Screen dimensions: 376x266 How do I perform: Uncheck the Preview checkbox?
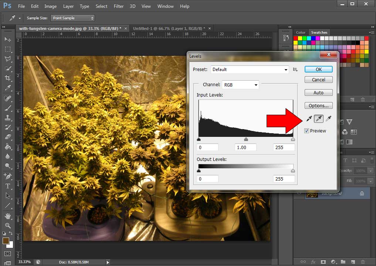click(307, 131)
